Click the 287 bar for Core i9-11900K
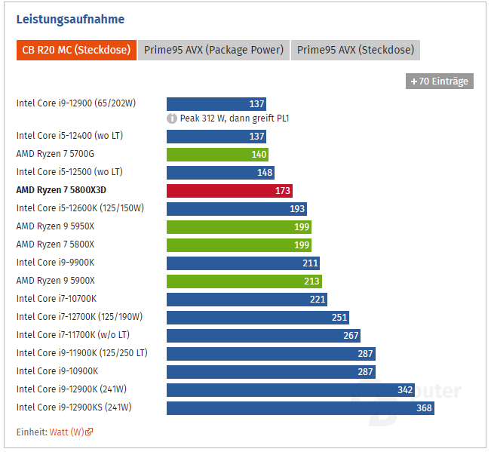The height and width of the screenshot is (452, 491). click(x=271, y=354)
